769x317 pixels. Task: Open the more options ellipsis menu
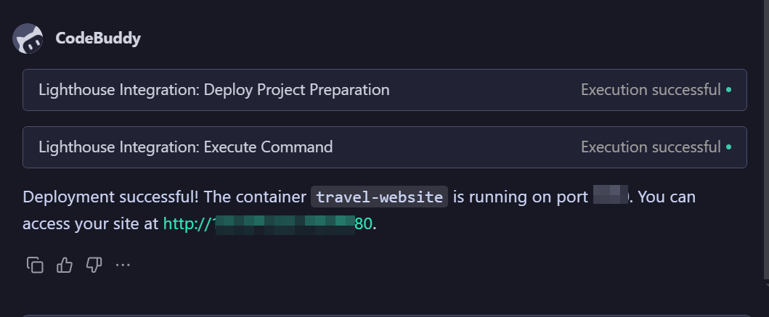click(123, 265)
